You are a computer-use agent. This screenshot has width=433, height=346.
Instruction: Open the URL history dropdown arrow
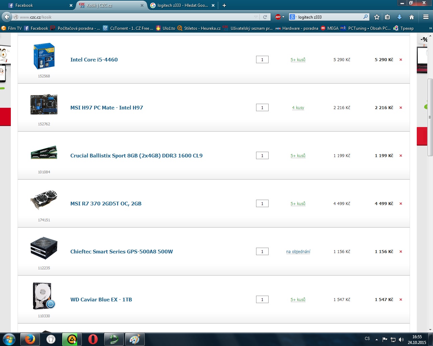(x=256, y=17)
